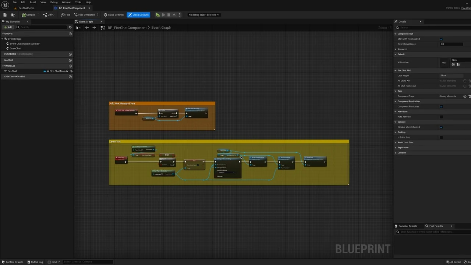
Task: Click the Class Settings button
Action: [113, 15]
